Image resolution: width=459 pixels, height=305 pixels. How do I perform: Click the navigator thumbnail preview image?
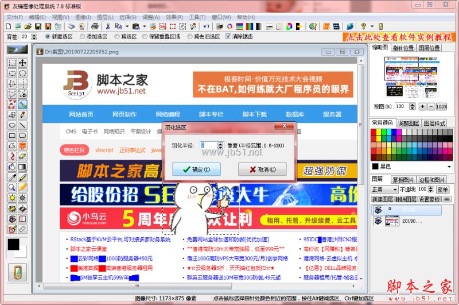click(412, 77)
